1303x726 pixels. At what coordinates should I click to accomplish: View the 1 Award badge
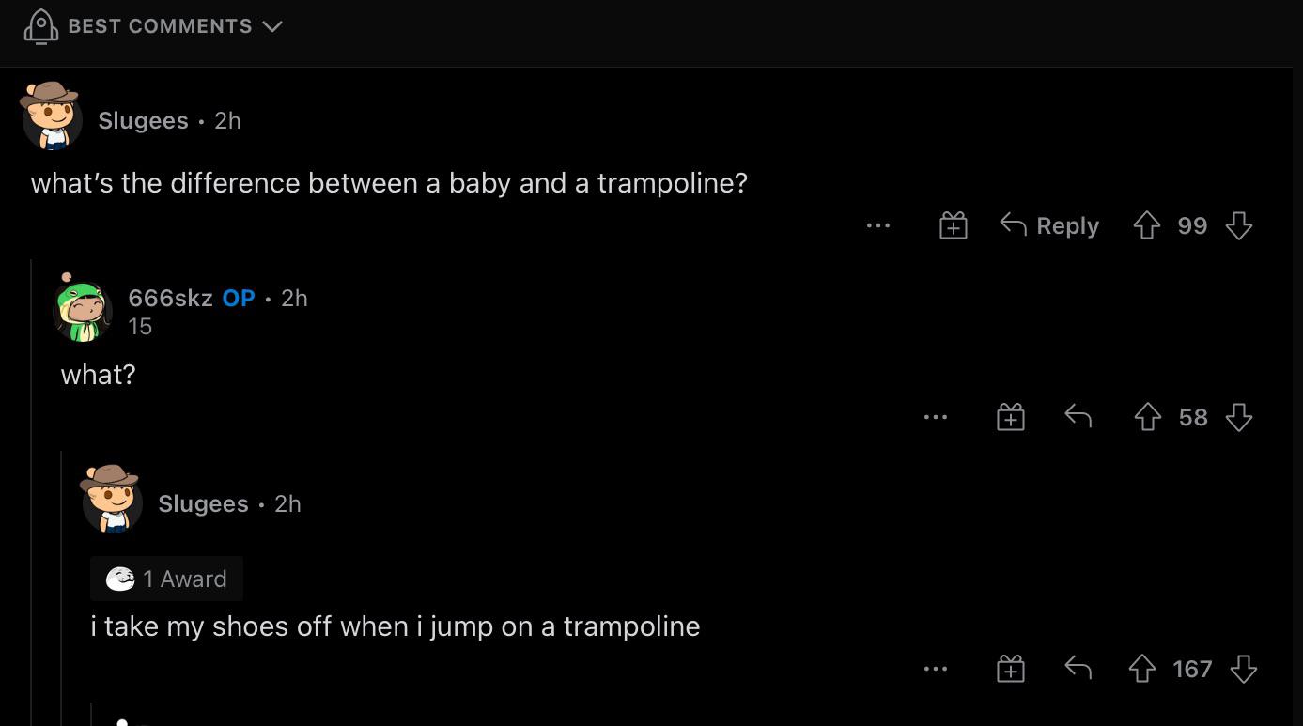coord(167,579)
